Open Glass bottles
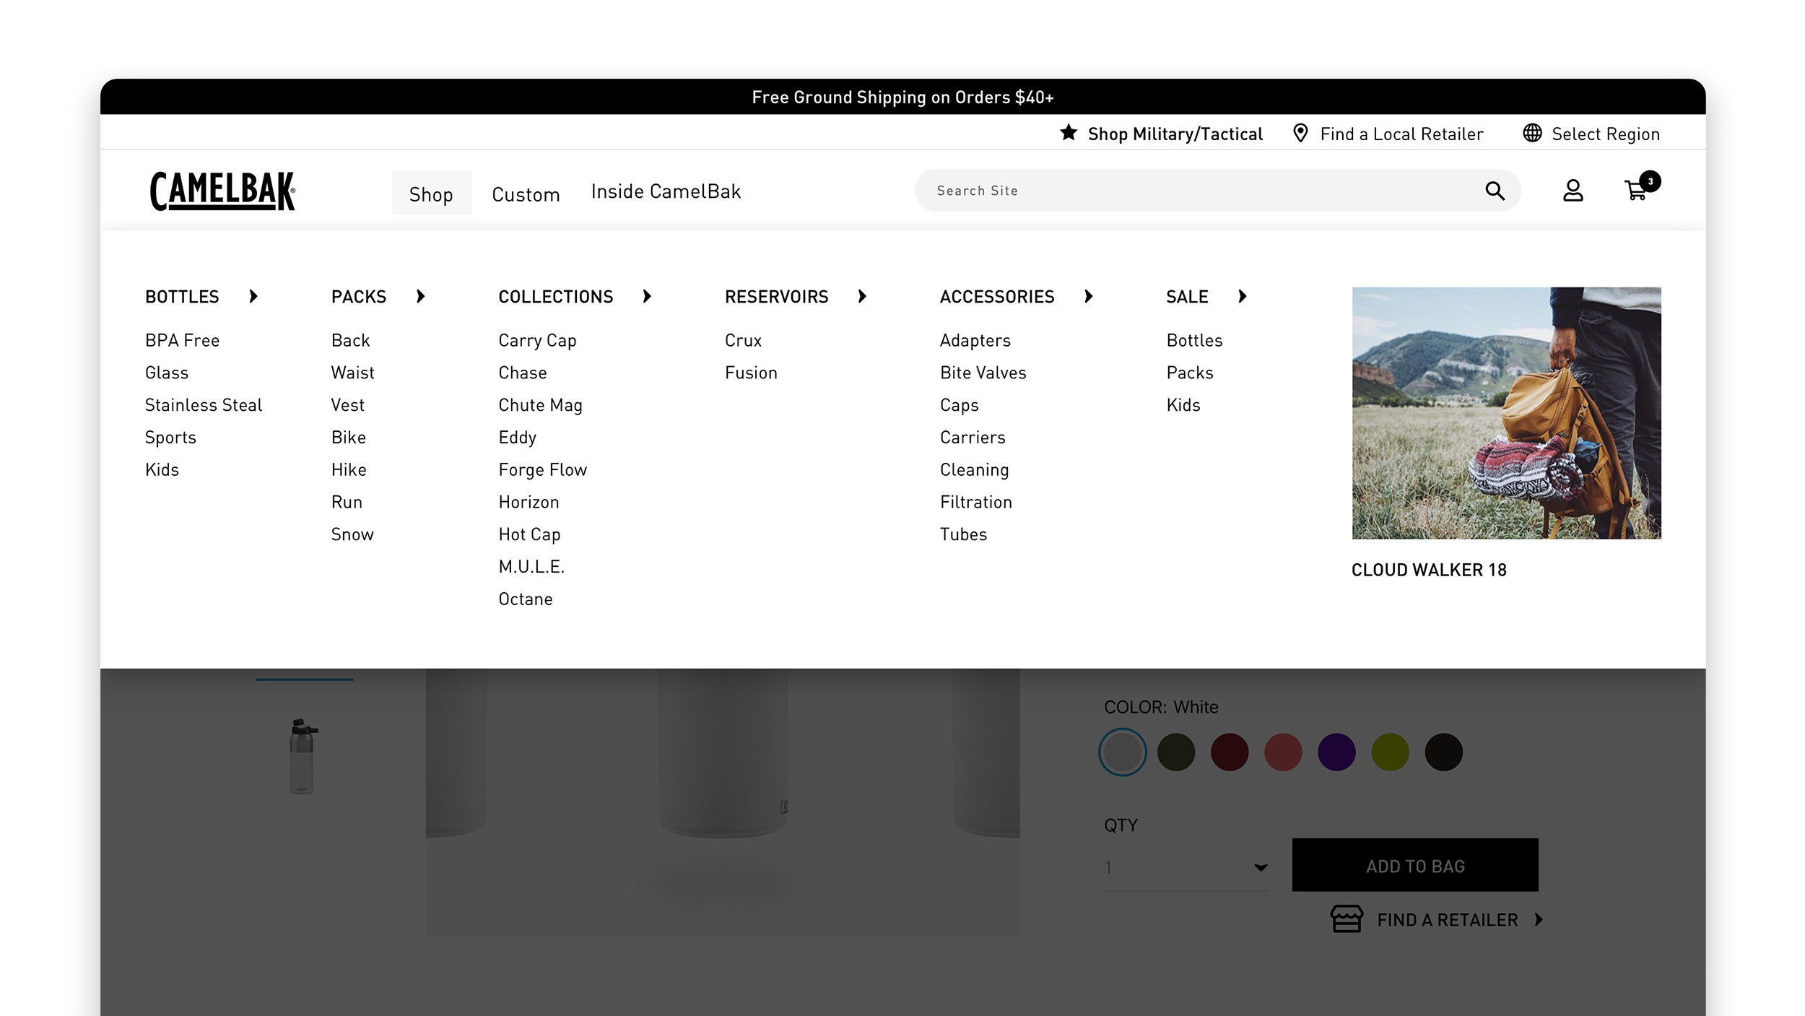Image resolution: width=1805 pixels, height=1016 pixels. pos(166,373)
